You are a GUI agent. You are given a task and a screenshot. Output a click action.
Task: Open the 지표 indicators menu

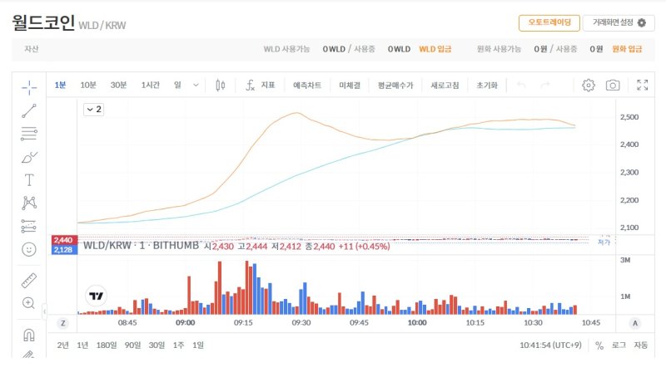[261, 85]
